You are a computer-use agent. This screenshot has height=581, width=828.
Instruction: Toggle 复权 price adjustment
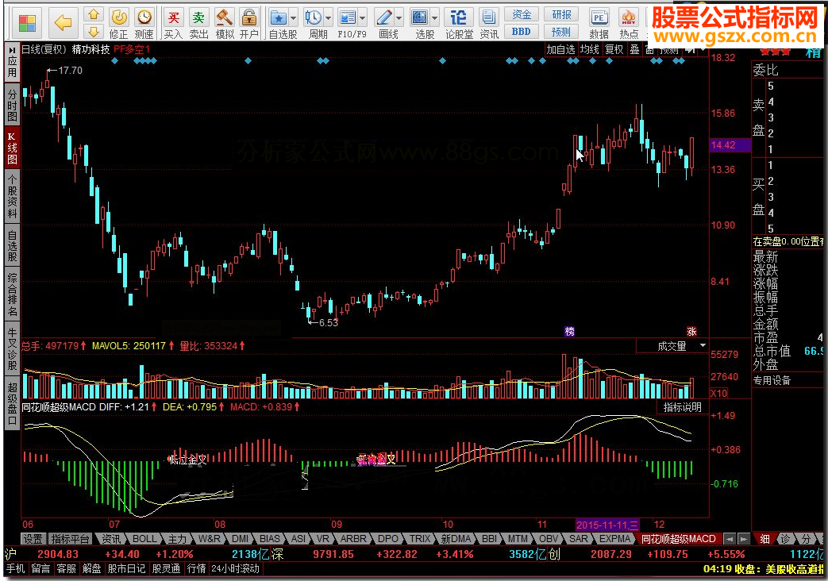[x=614, y=50]
